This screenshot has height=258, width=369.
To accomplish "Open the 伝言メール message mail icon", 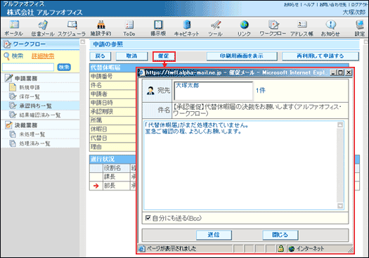I will (43, 25).
